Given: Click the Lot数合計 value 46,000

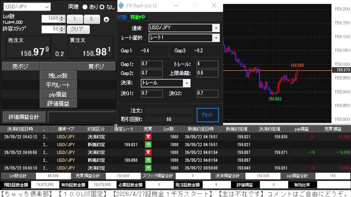Looking at the screenshot, I should (x=53, y=176).
